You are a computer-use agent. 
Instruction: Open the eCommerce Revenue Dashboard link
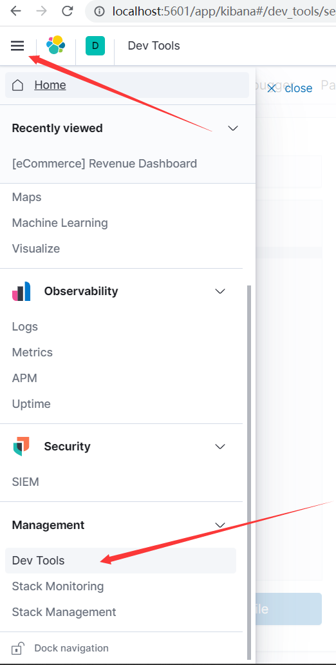(104, 164)
